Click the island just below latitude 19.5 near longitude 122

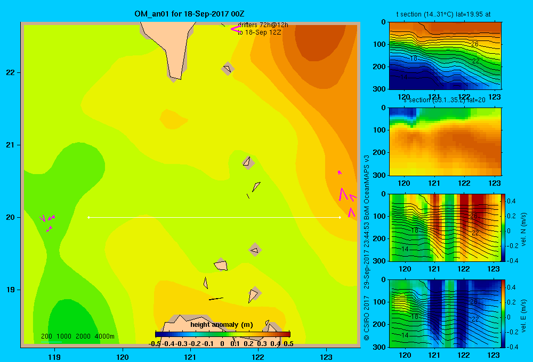(255, 250)
